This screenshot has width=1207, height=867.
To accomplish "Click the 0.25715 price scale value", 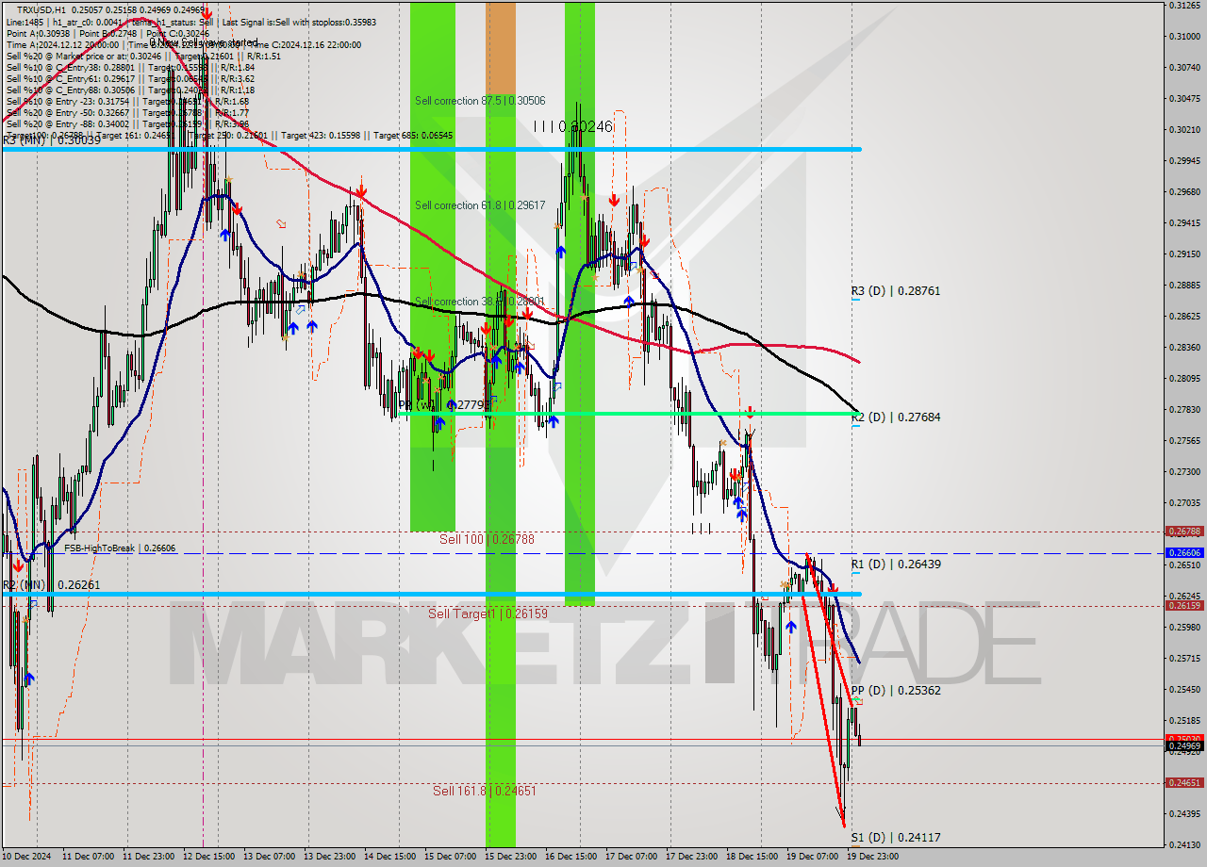I will pos(1184,659).
